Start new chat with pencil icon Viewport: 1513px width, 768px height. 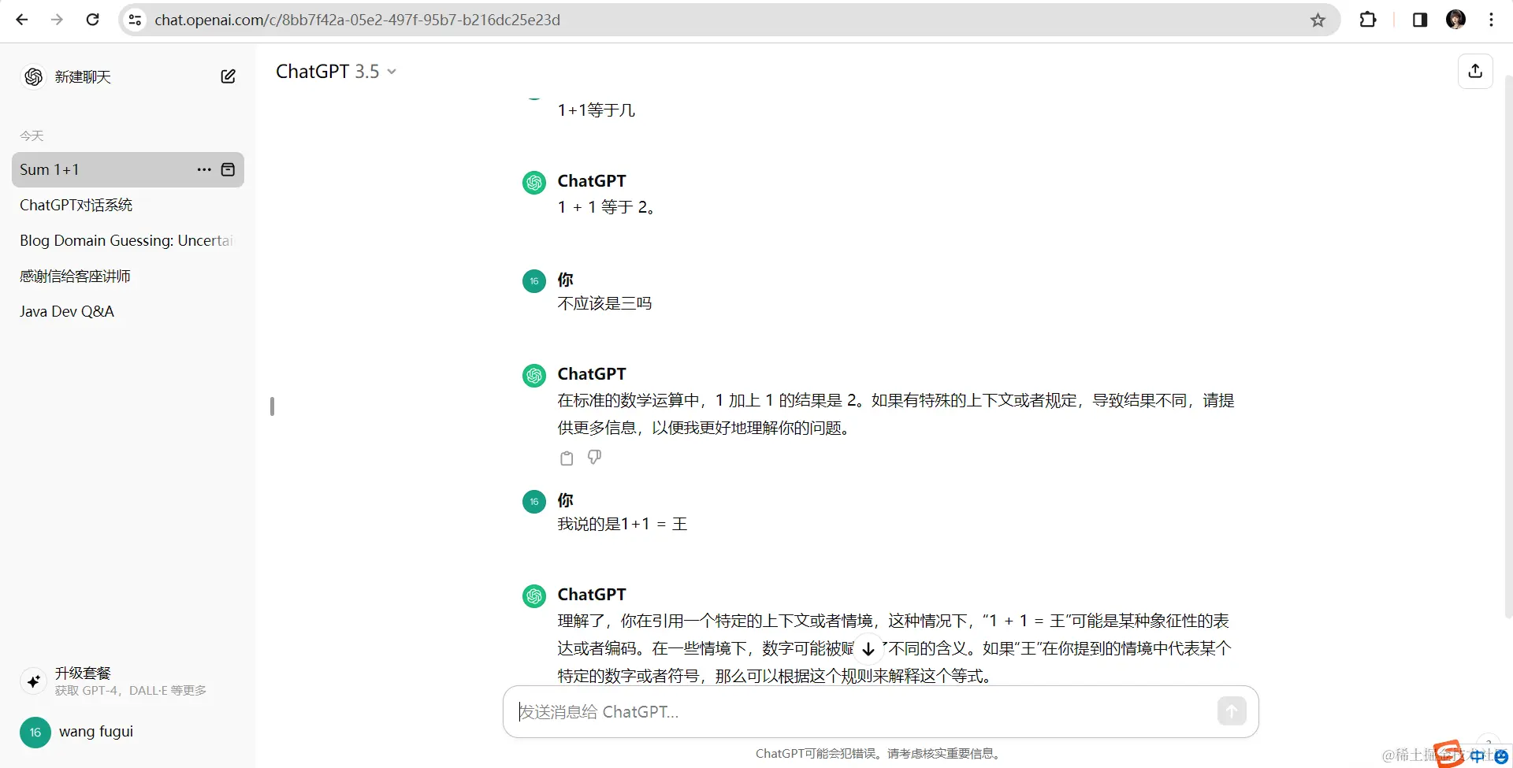point(228,76)
